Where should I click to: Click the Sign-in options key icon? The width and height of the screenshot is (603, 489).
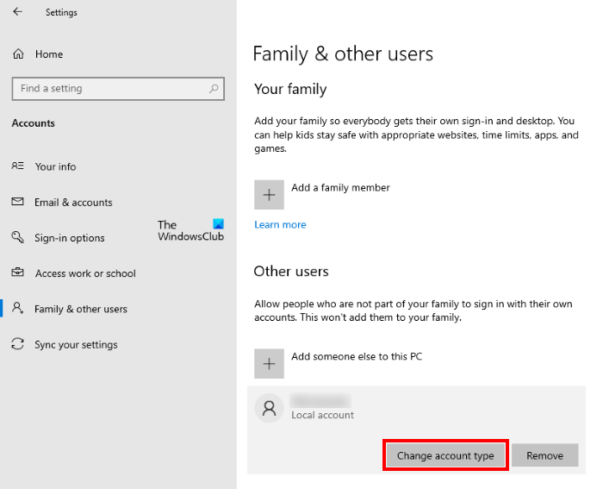18,237
